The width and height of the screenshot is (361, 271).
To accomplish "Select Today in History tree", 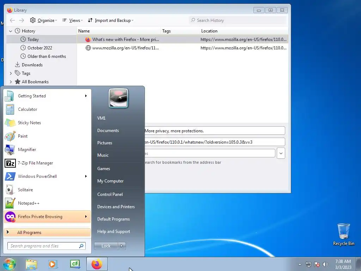I will click(x=33, y=40).
